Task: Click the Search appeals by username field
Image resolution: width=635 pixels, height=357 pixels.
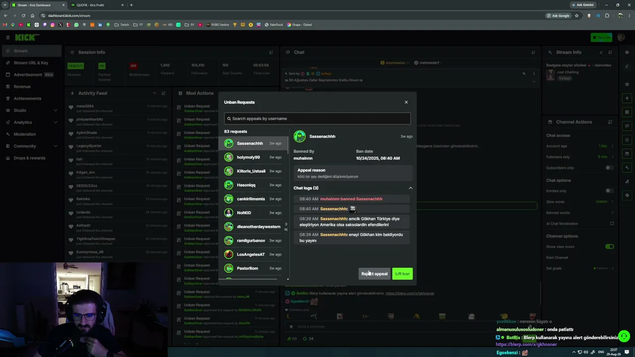Action: tap(317, 119)
